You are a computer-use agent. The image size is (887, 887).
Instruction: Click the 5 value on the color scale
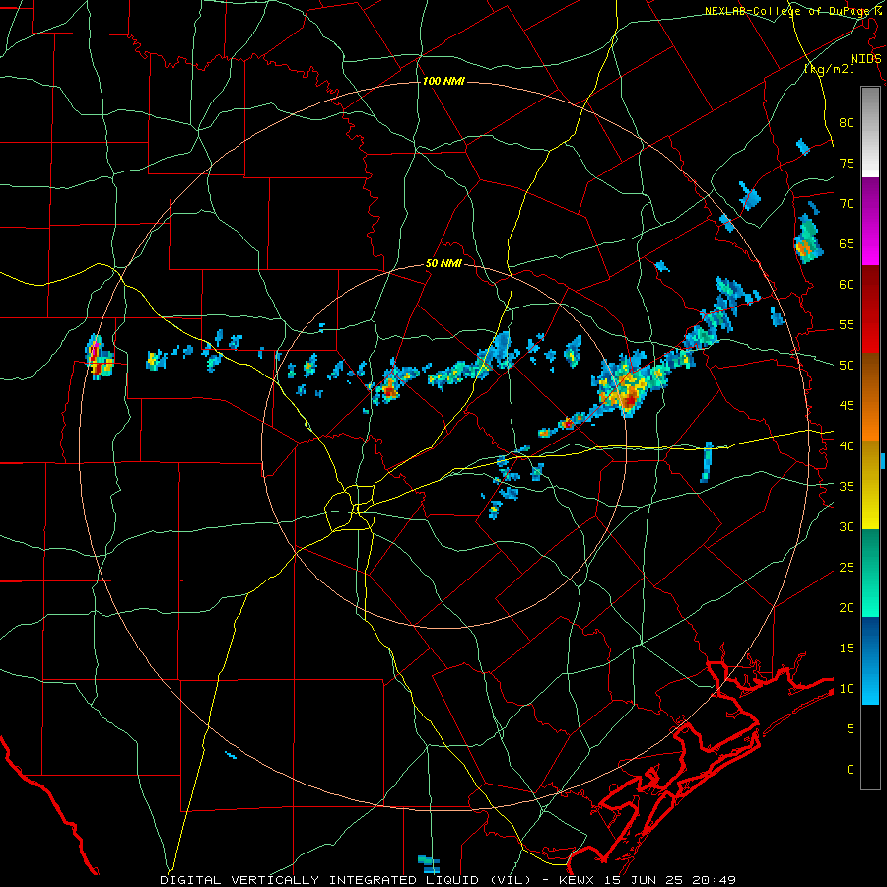click(851, 729)
